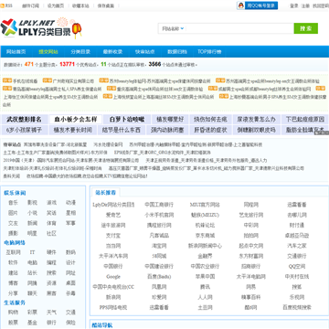This screenshot has height=329, width=329.
Task: Click the QQ account login button
Action: coord(257,5)
